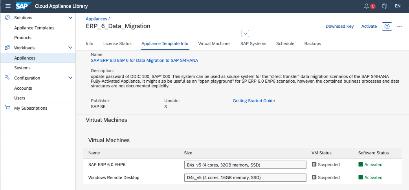Change the EN language selector
Screen dimensions: 409x190
(x=398, y=6)
